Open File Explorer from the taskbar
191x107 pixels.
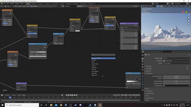[x=51, y=105]
